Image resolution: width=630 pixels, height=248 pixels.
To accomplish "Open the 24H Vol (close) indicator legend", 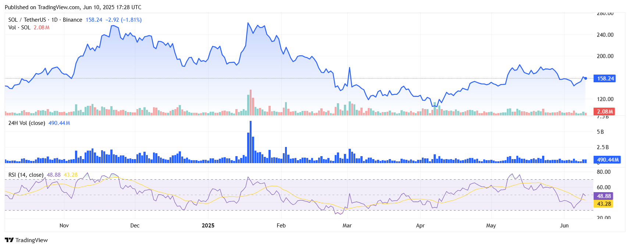I will click(26, 123).
